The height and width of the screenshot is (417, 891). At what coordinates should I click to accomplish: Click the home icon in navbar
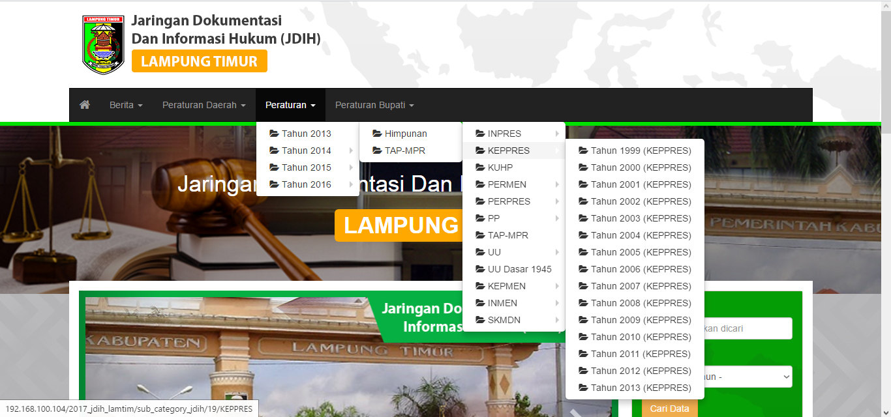(x=84, y=105)
